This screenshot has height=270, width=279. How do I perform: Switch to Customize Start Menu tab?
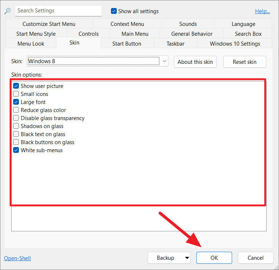49,24
